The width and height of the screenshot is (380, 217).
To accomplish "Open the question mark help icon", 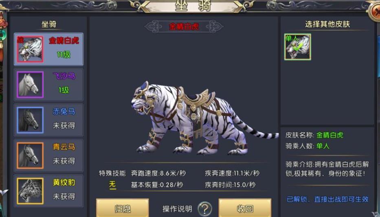I will [x=205, y=209].
